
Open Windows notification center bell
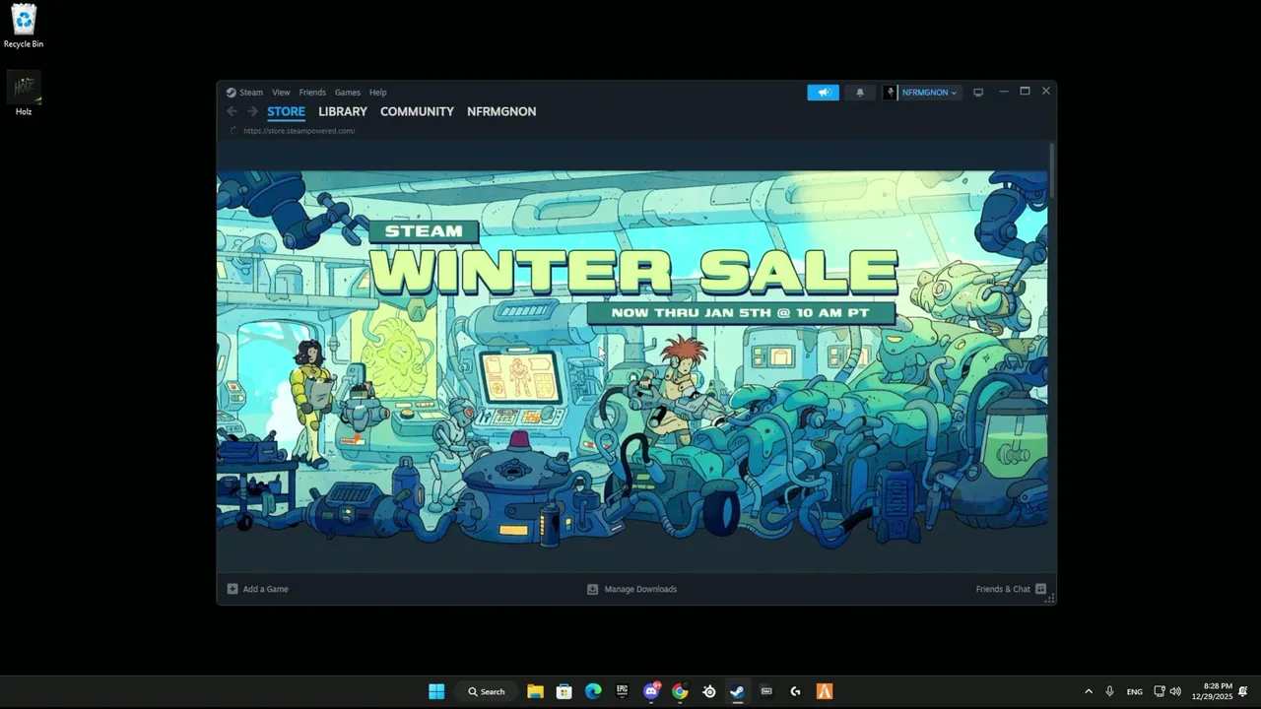[1243, 691]
